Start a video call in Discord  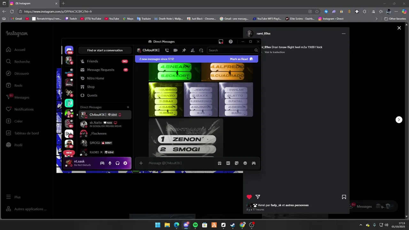(x=175, y=50)
